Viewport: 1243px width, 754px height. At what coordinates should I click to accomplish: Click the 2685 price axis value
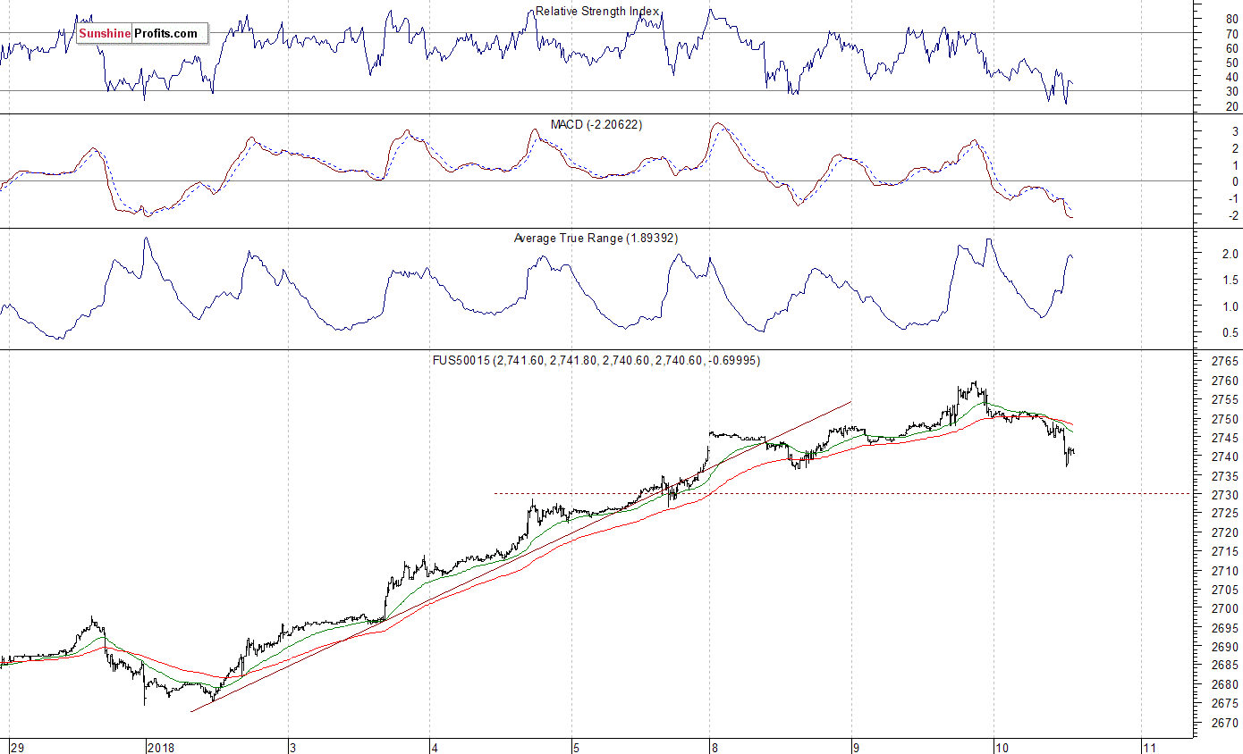1224,666
